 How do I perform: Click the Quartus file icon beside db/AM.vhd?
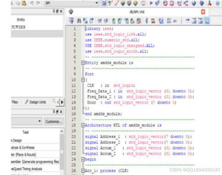71,11
